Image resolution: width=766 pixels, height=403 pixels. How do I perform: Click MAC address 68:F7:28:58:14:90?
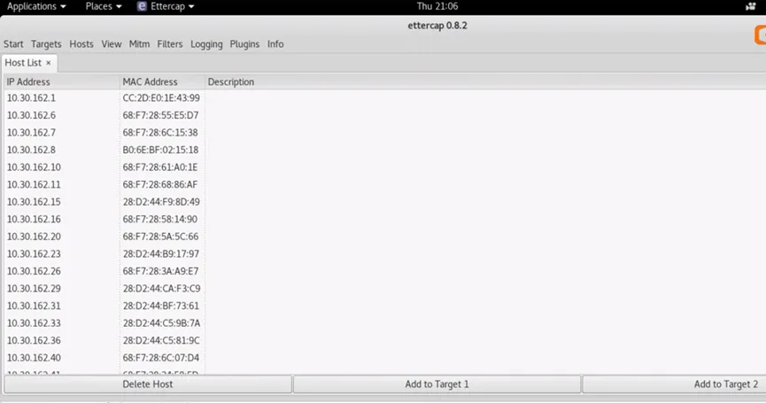[160, 220]
